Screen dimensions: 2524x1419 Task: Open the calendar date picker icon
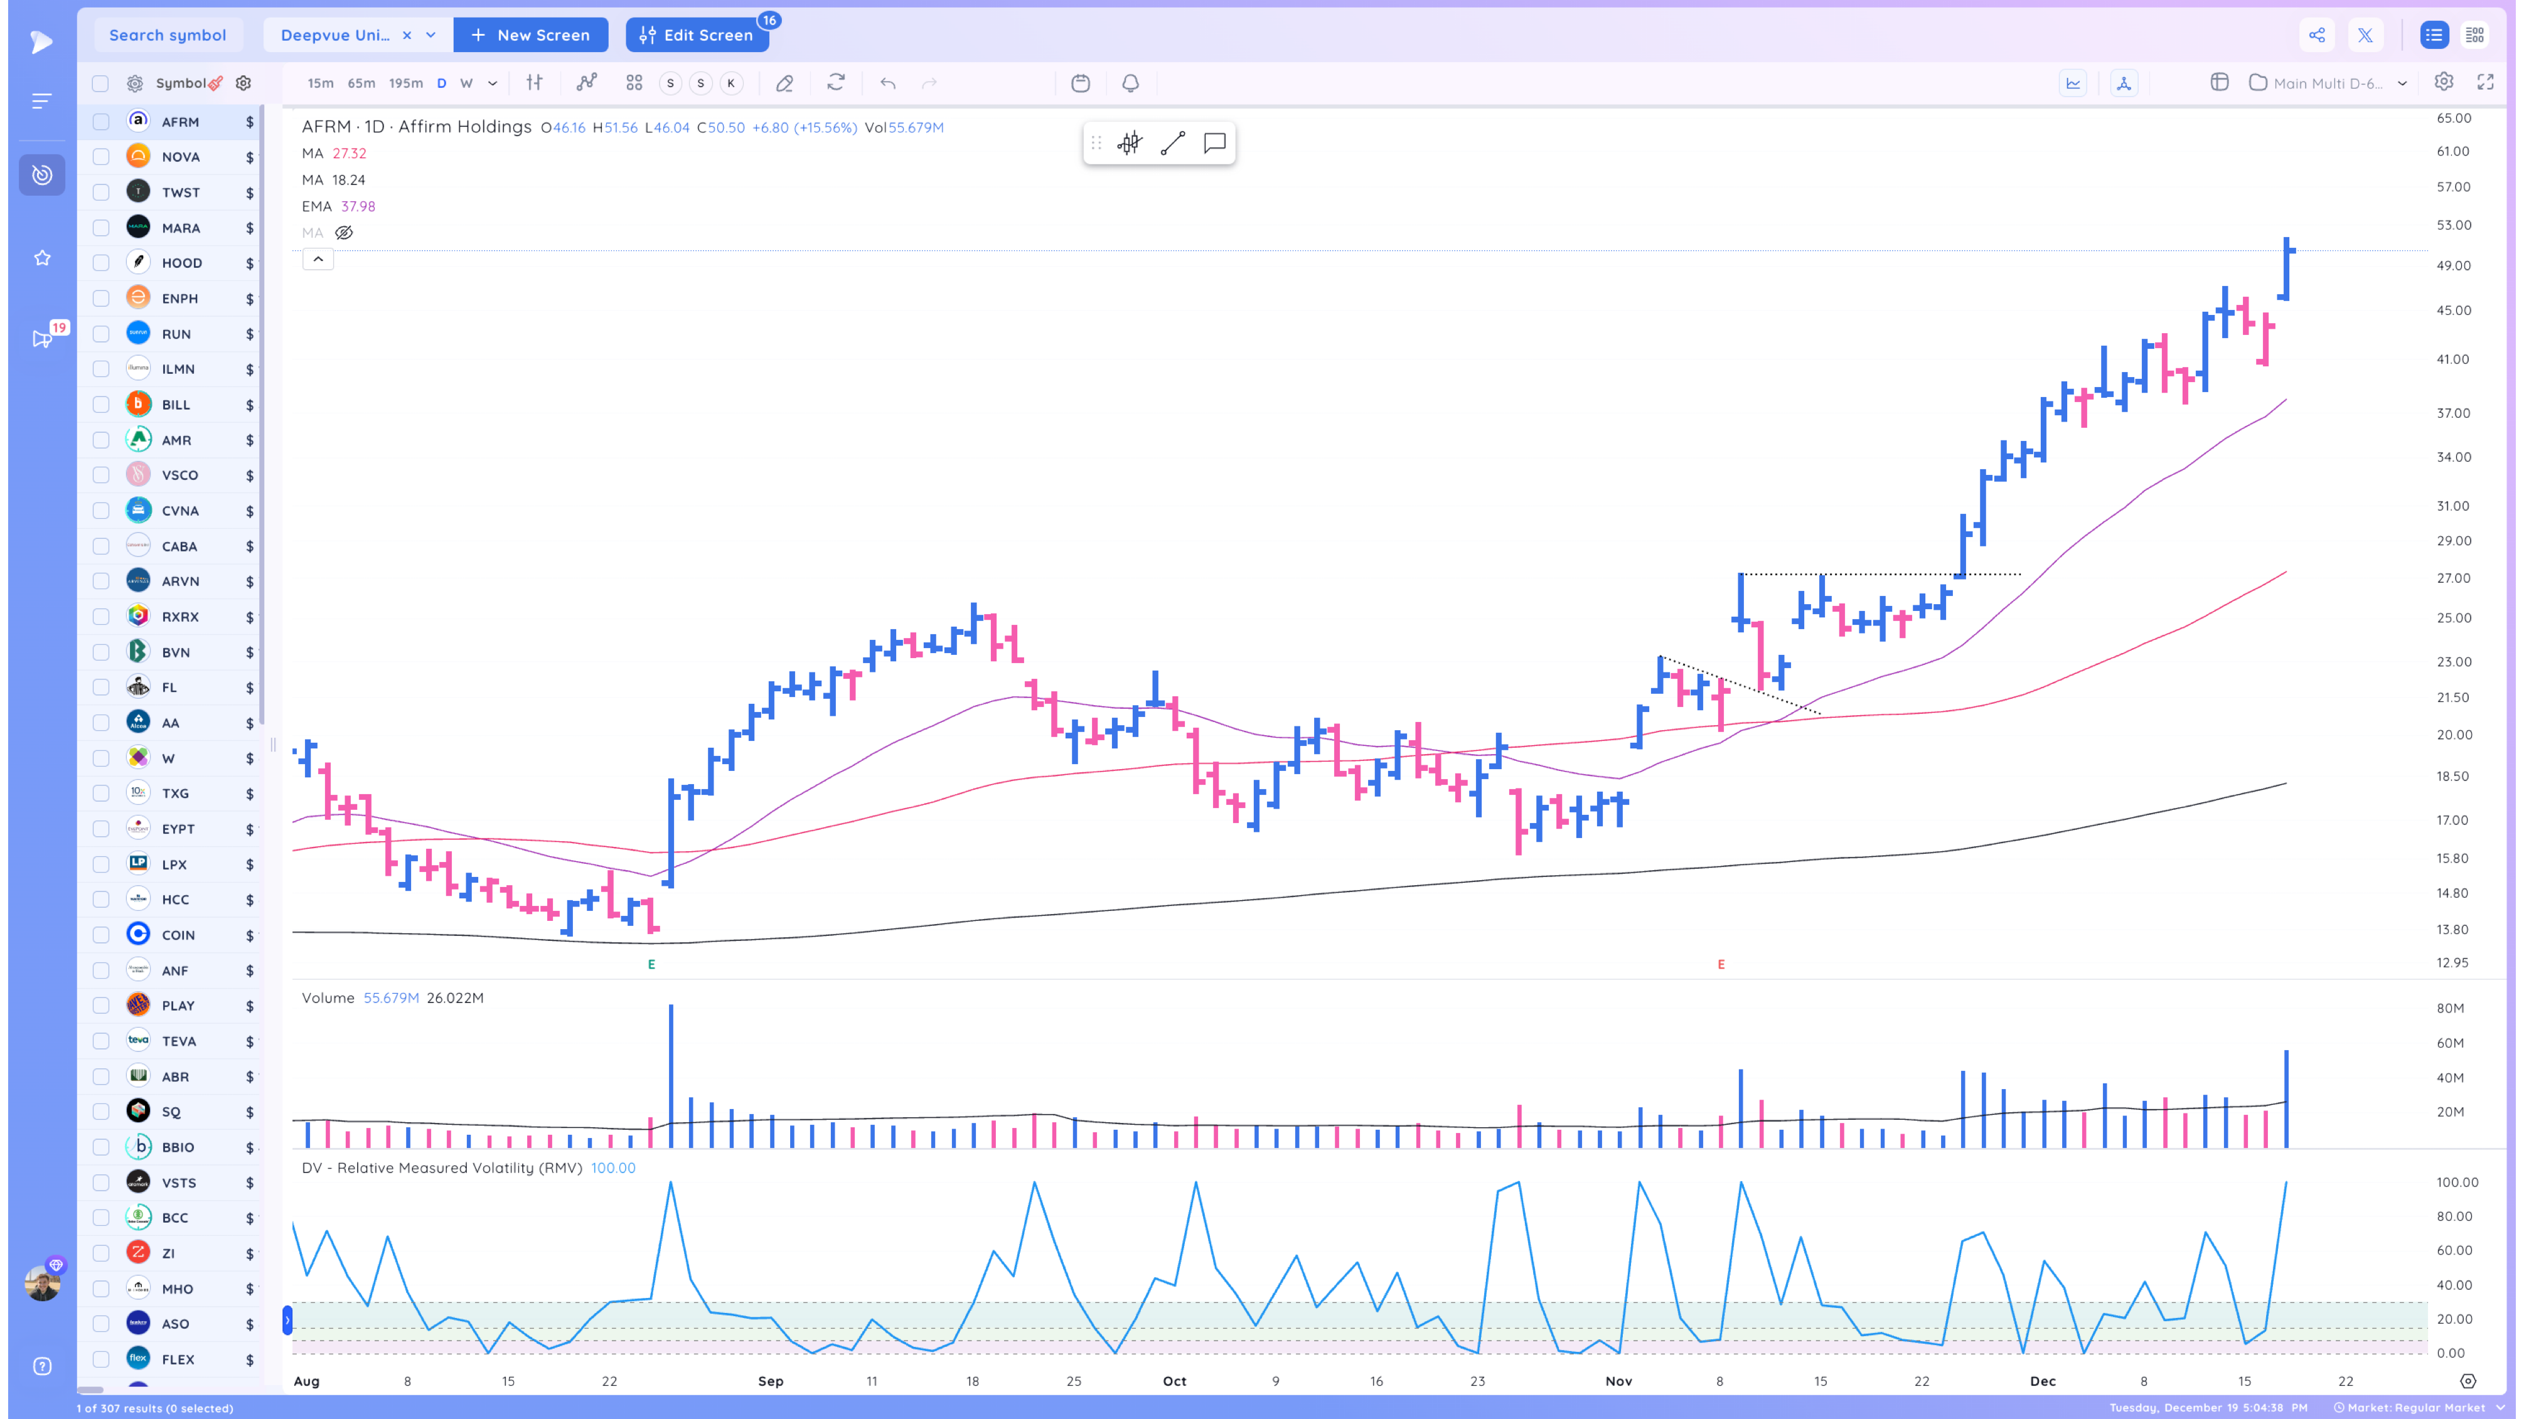click(1081, 83)
